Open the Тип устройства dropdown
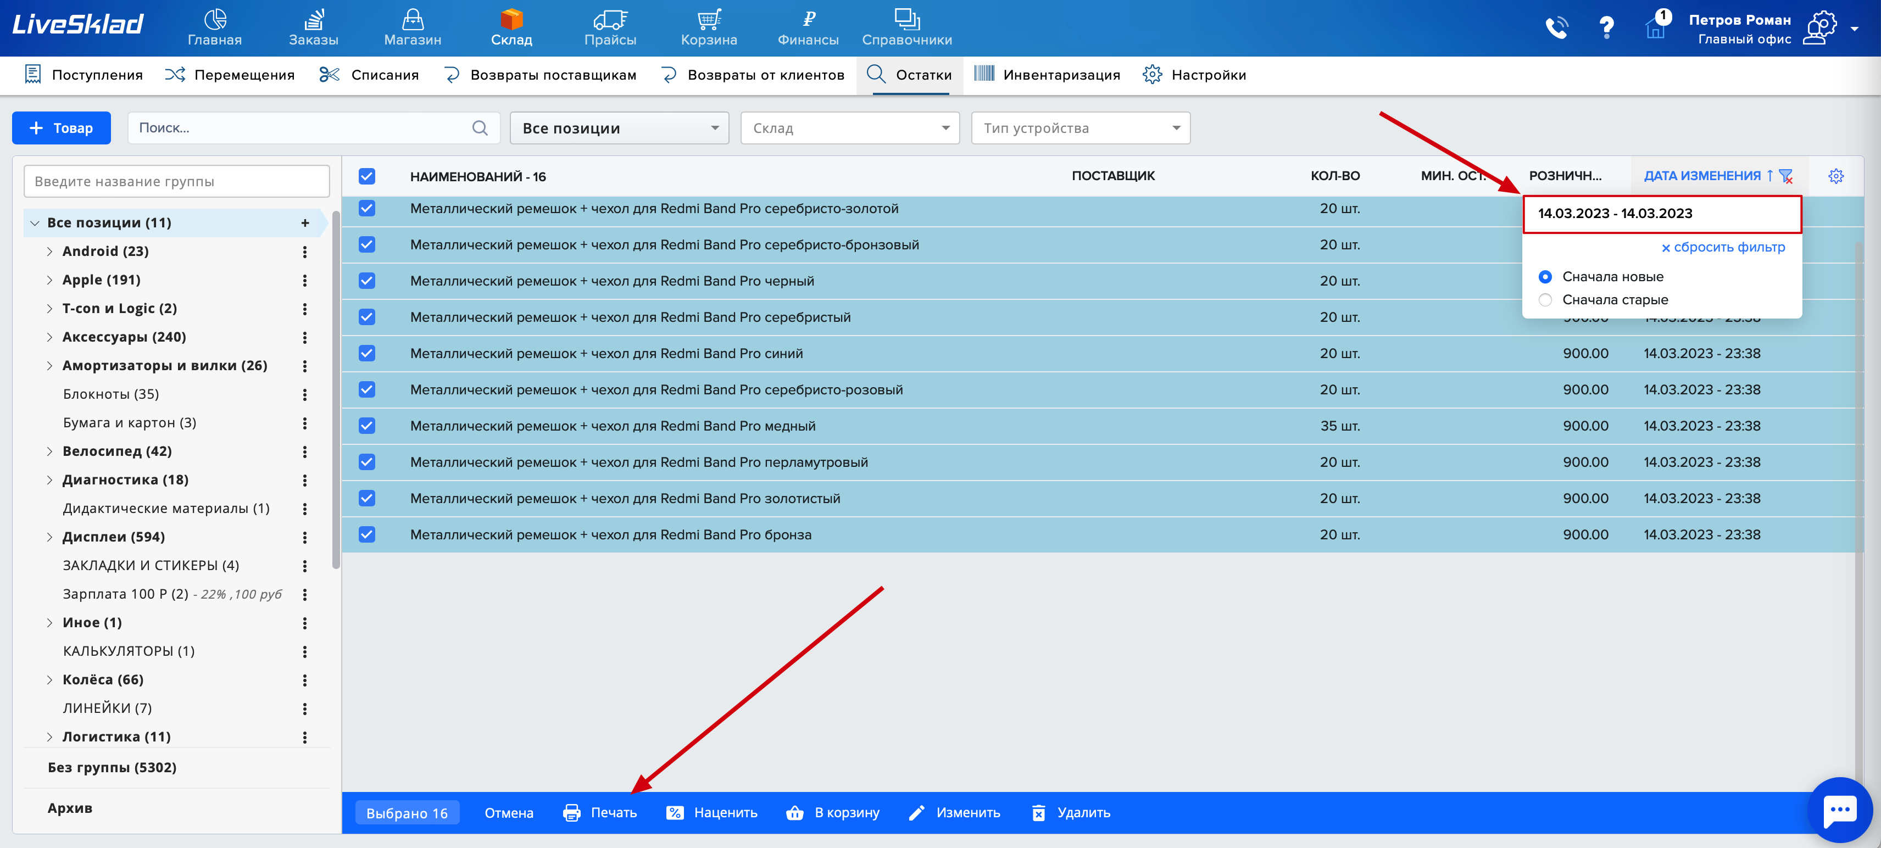Viewport: 1881px width, 848px height. click(x=1081, y=128)
